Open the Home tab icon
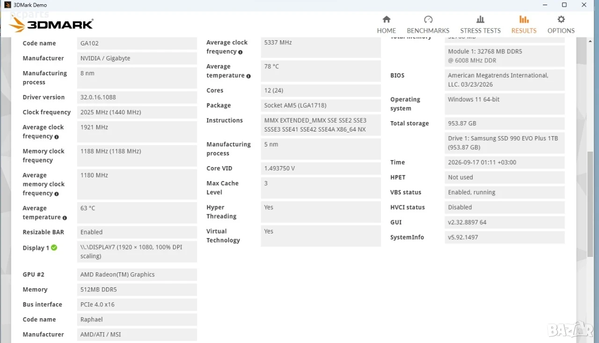The width and height of the screenshot is (599, 343). [387, 19]
